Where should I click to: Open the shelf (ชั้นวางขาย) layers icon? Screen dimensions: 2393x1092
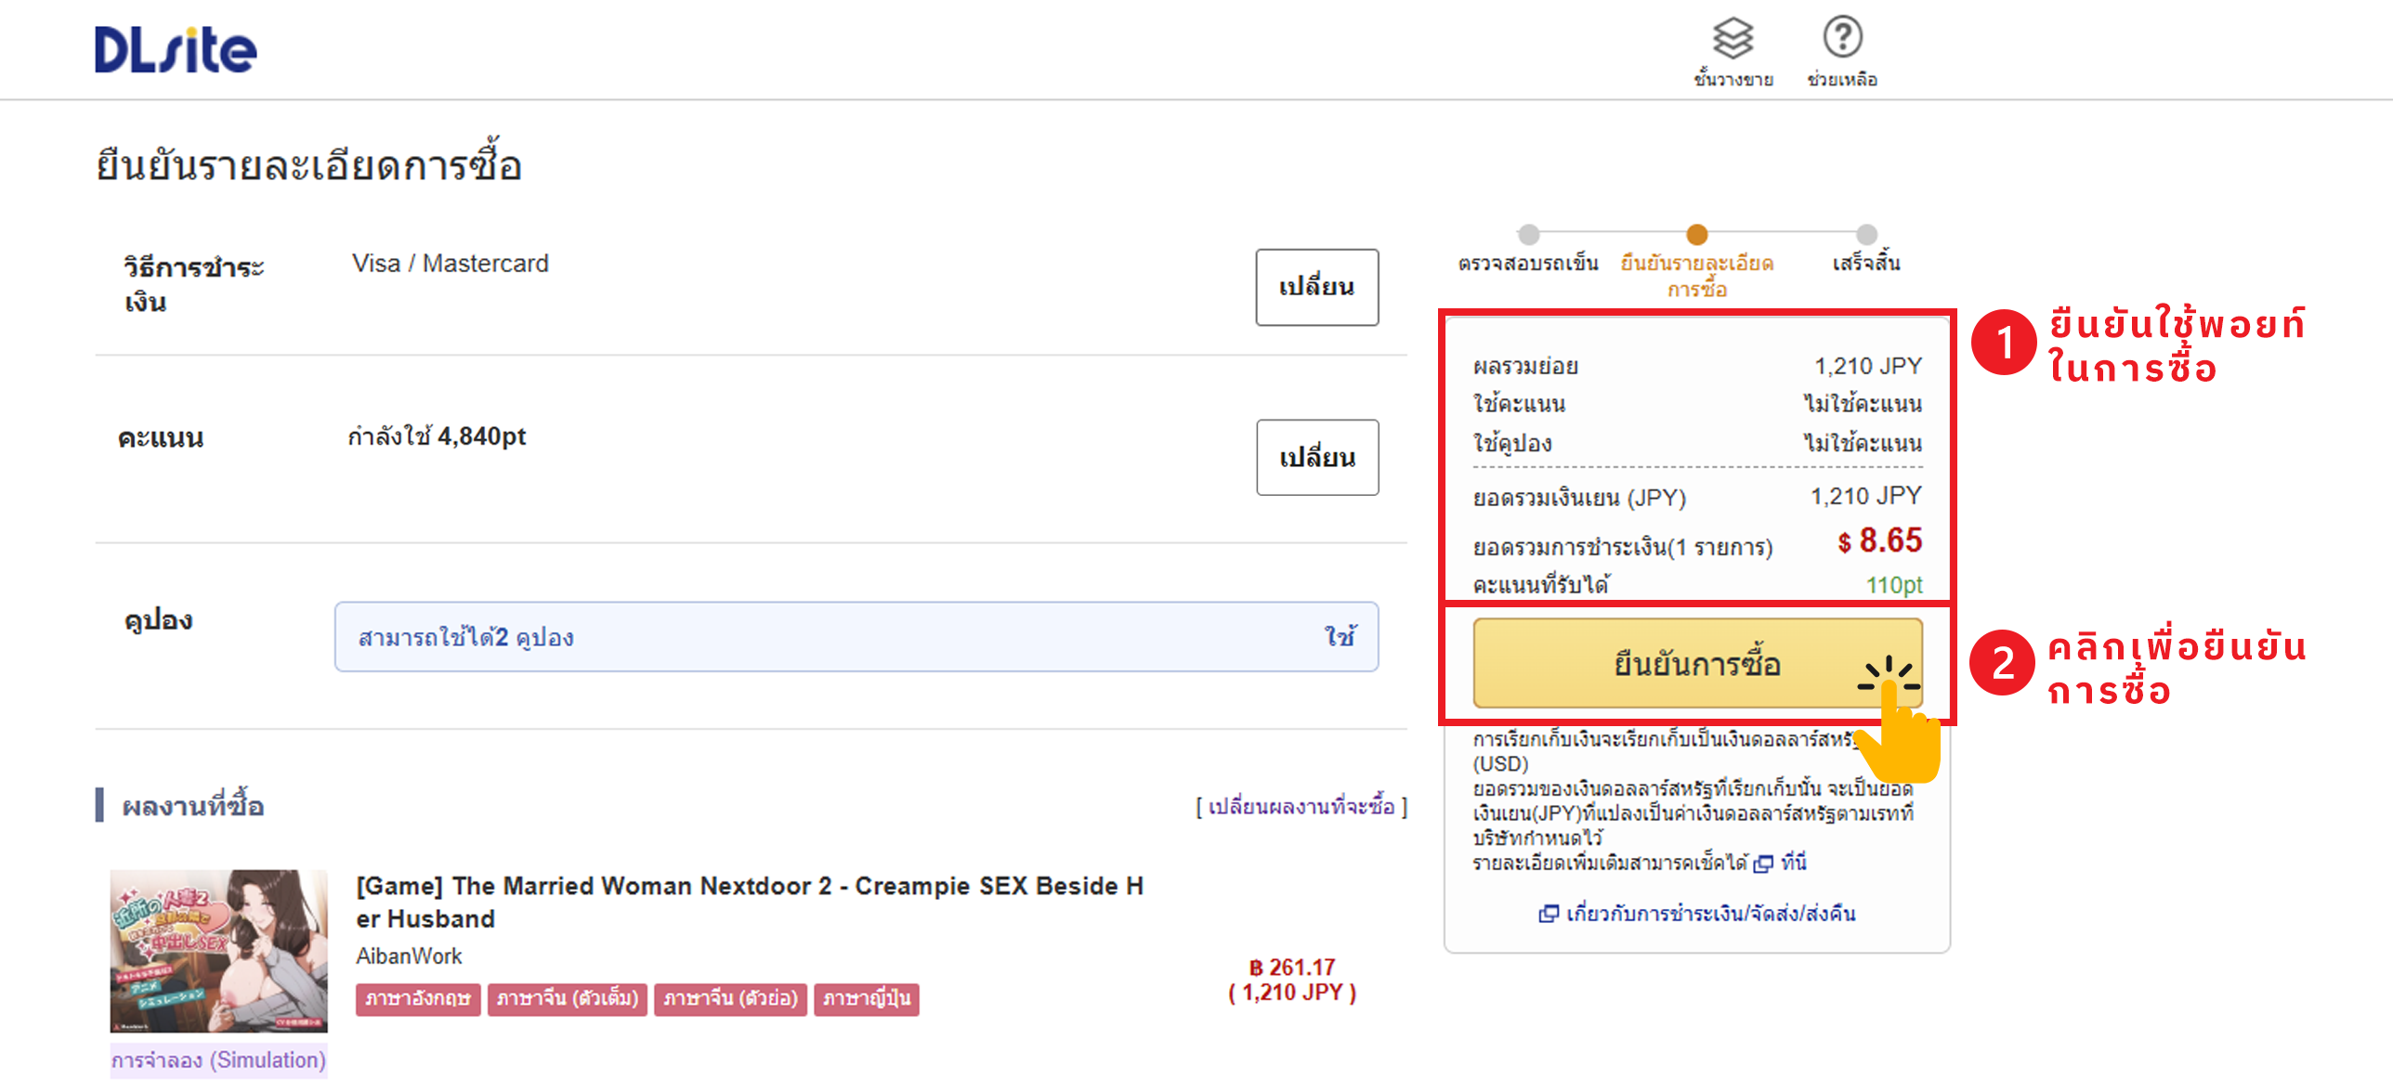coord(1733,39)
